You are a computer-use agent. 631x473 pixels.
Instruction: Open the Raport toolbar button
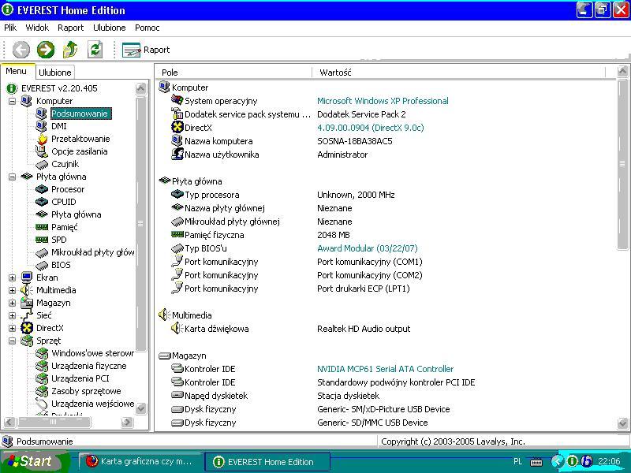[x=146, y=50]
